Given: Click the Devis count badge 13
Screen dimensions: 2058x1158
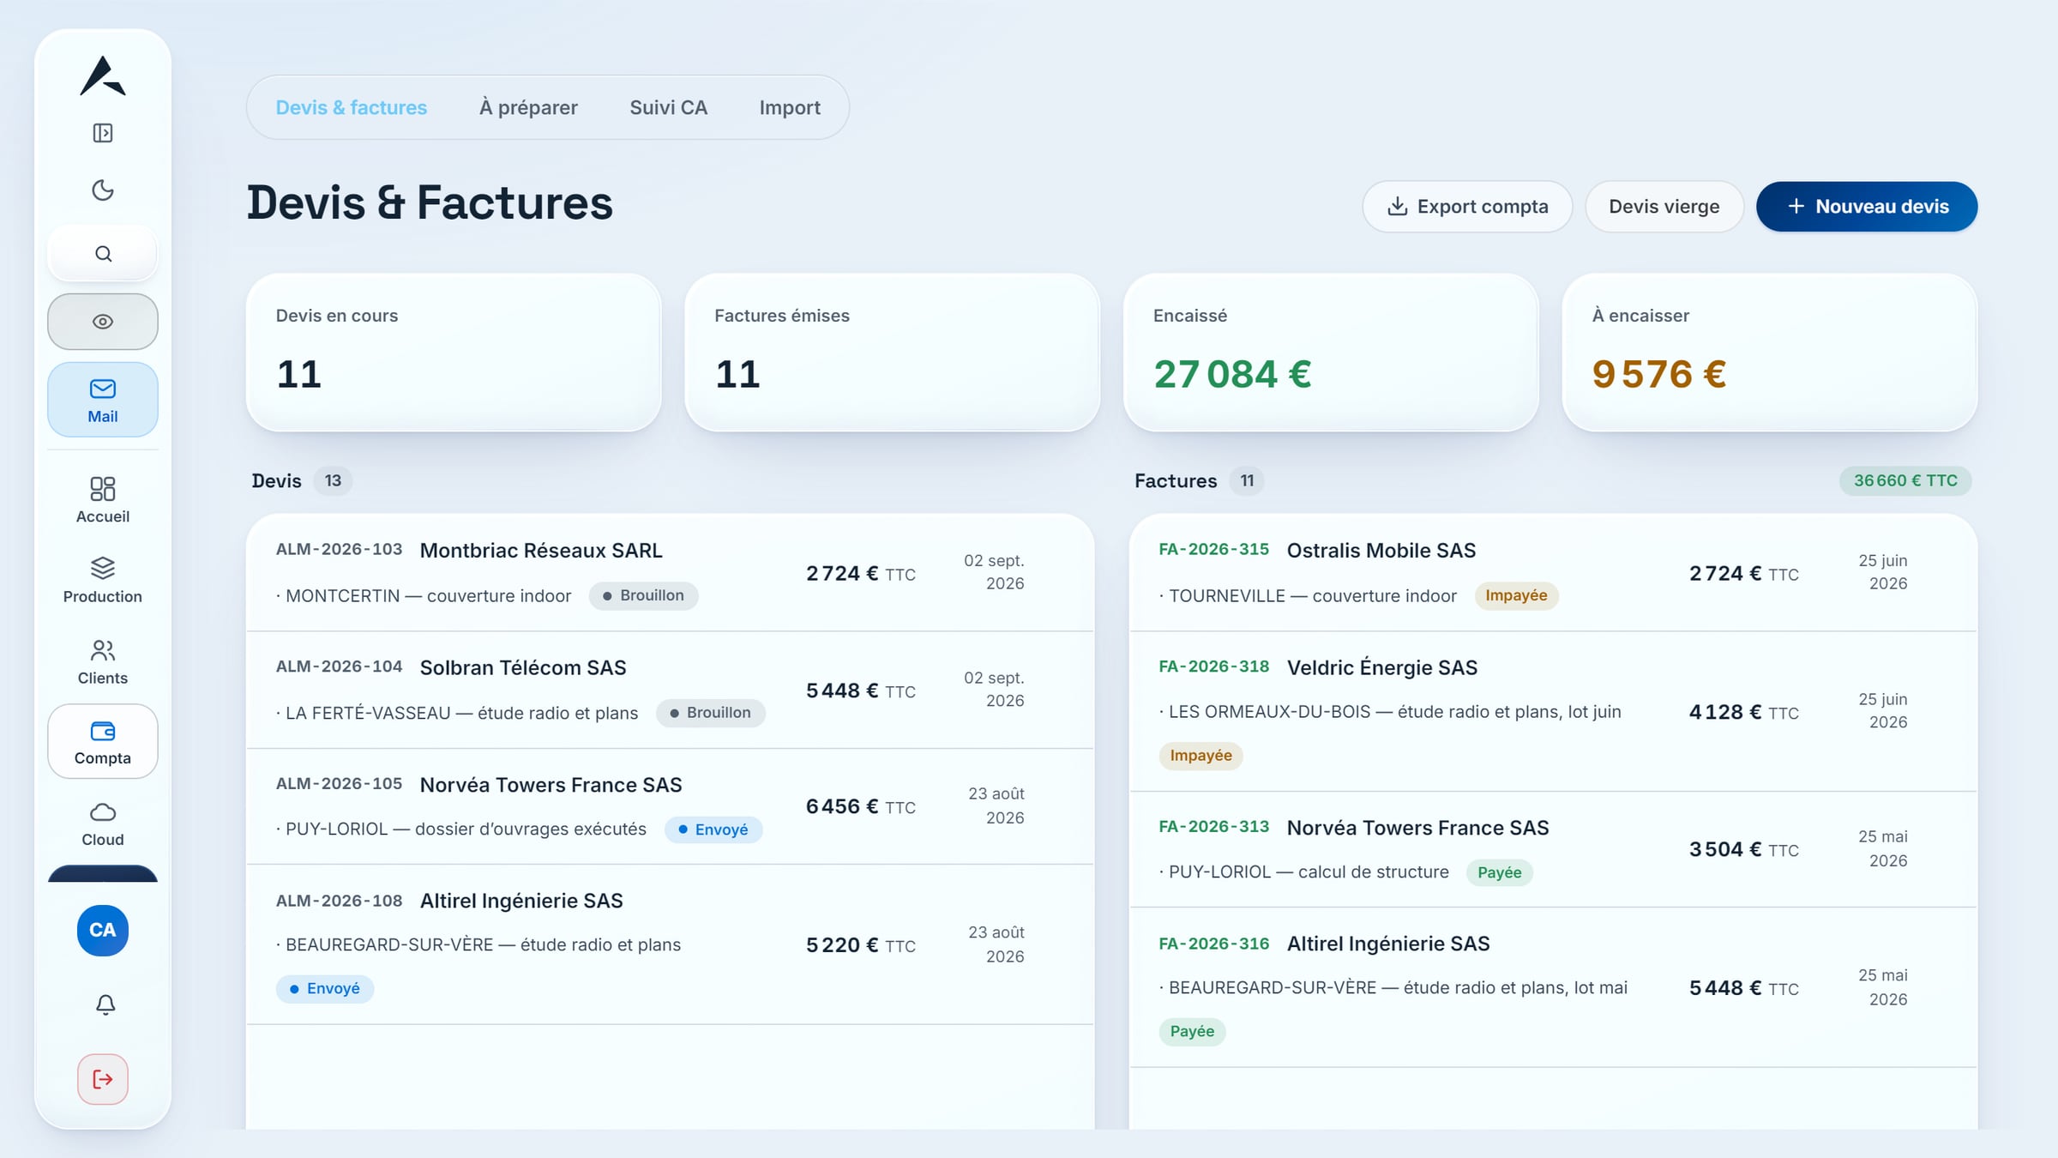Looking at the screenshot, I should (x=333, y=480).
